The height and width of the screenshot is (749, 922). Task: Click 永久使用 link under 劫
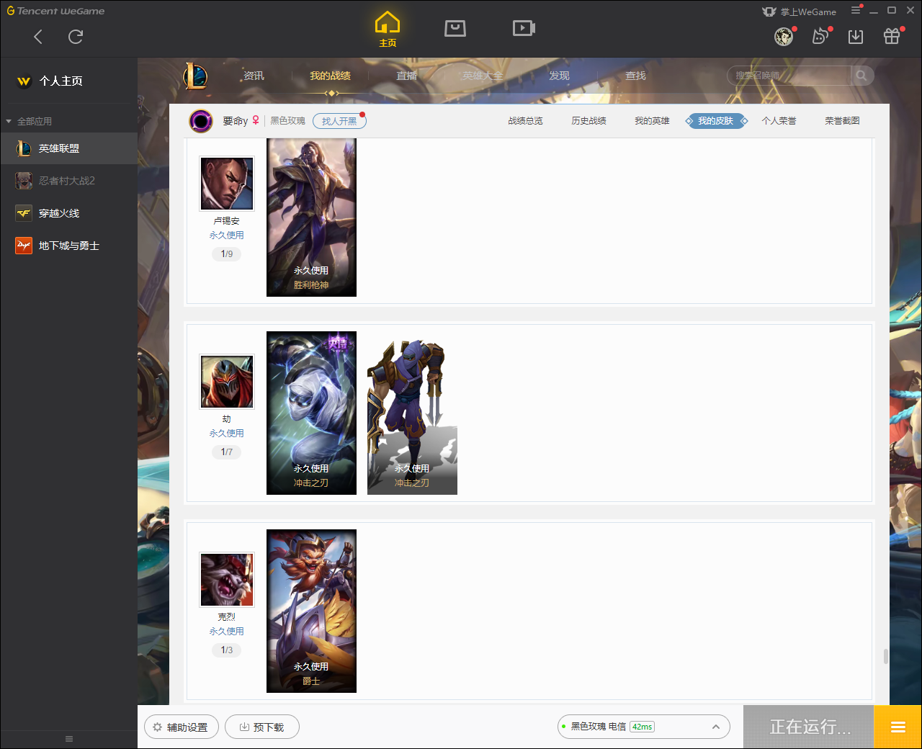(227, 434)
